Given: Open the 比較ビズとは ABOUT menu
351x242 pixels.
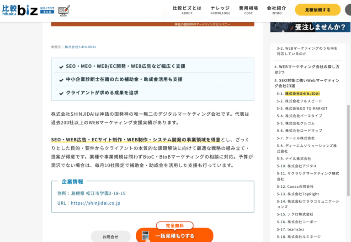Looking at the screenshot, I should 187,10.
